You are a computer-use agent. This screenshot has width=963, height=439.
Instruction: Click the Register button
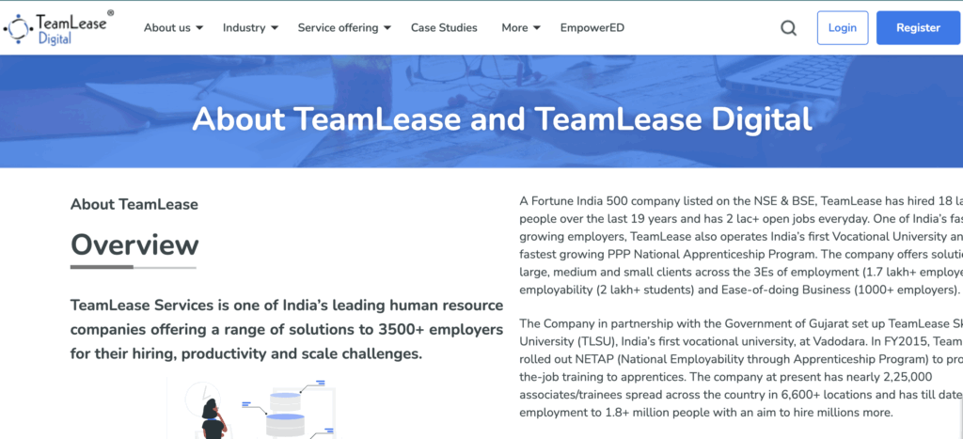click(918, 27)
